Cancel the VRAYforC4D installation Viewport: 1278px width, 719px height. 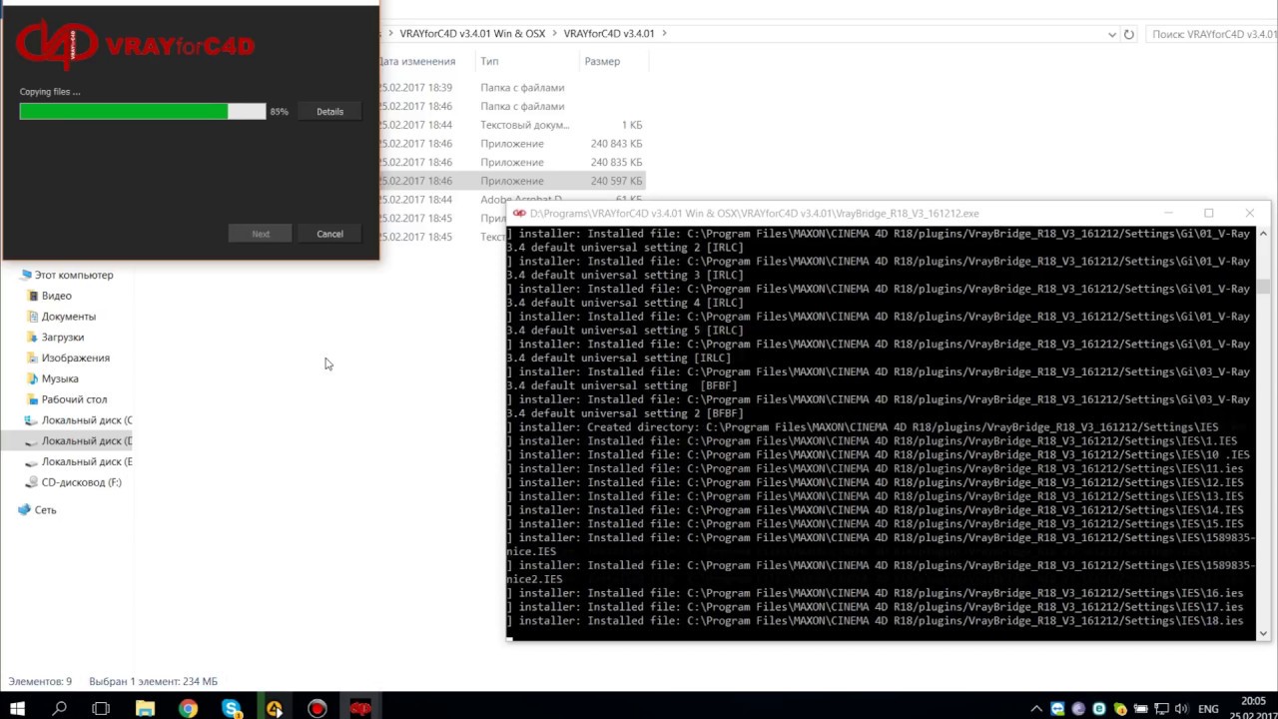pyautogui.click(x=329, y=234)
